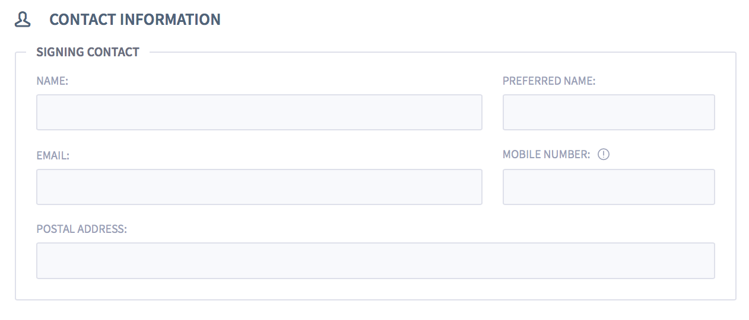The height and width of the screenshot is (320, 749).
Task: Click the EMAIL: label text
Action: point(53,156)
